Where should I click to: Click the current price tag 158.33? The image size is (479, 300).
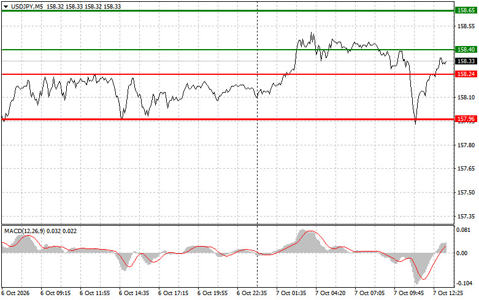(x=466, y=61)
